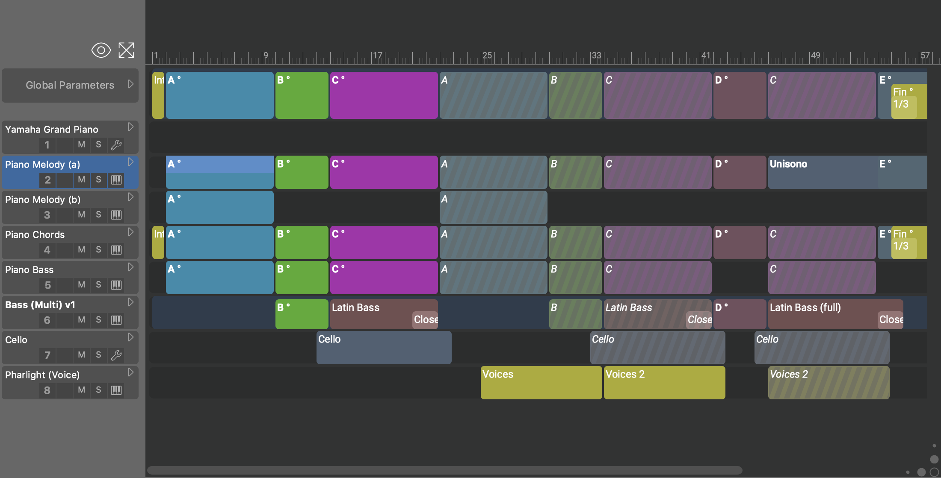The image size is (941, 478).
Task: Expand the Pharlight (Voice) track triangle
Action: [x=131, y=372]
